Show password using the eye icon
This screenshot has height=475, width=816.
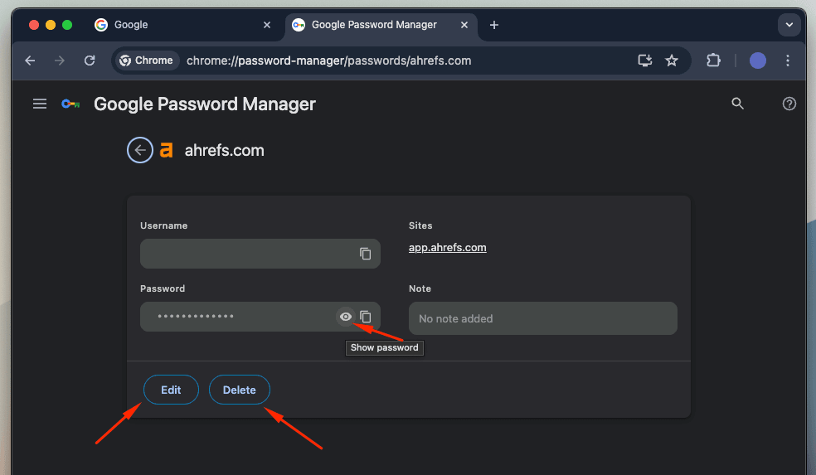[x=346, y=317]
